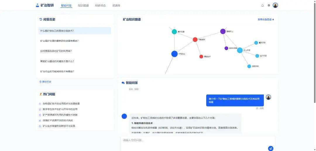The height and width of the screenshot is (151, 316).
Task: Click the user avatar in top bar
Action: coord(275,5)
